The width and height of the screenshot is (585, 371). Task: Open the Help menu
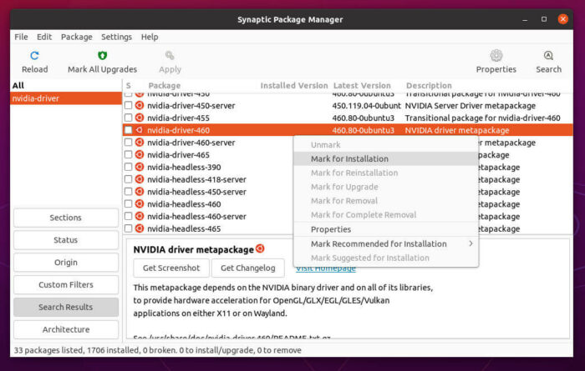pyautogui.click(x=150, y=37)
